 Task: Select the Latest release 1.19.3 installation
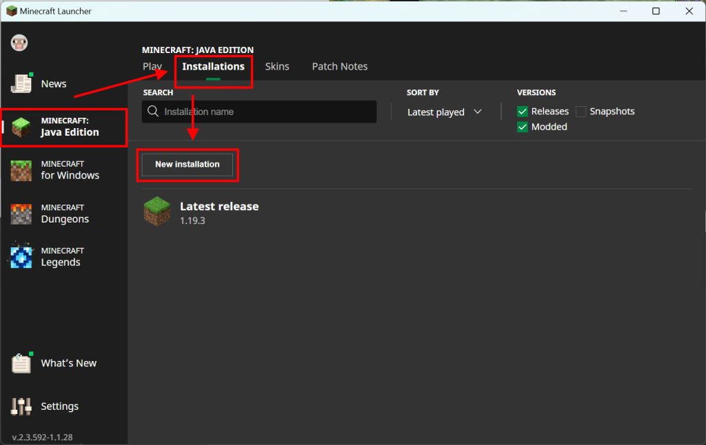219,212
